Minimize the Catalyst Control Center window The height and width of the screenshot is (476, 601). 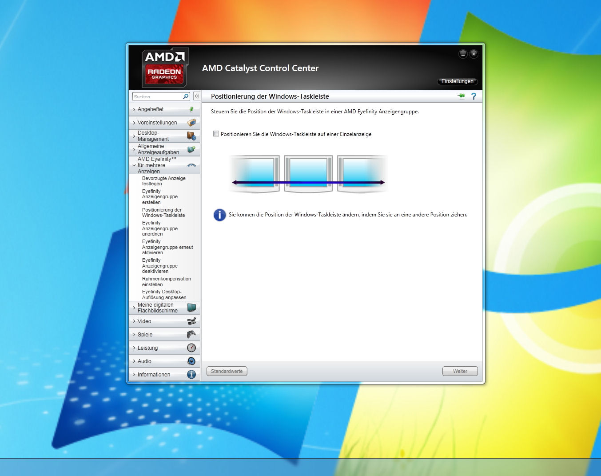463,54
